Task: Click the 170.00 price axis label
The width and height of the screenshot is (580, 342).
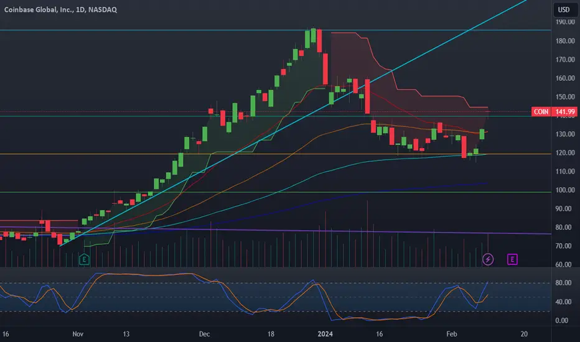Action: [565, 60]
